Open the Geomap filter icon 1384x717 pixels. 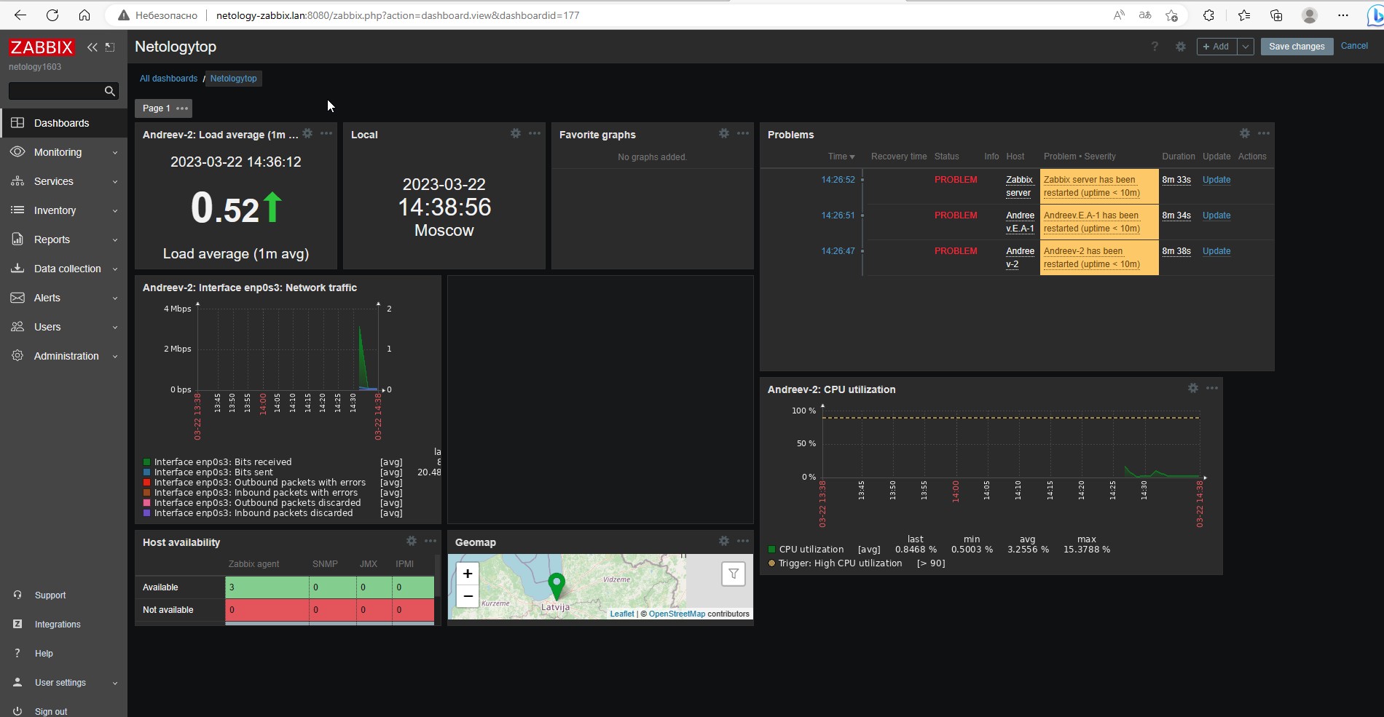tap(734, 574)
